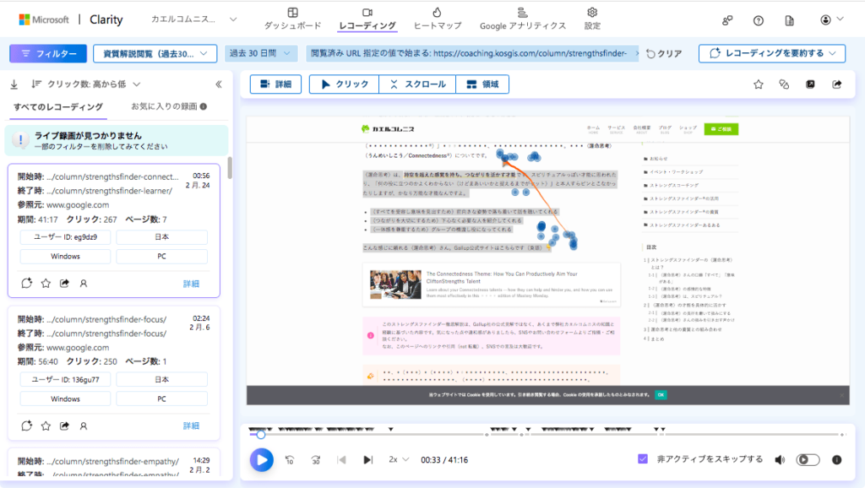Click the Microsoft Clarity logo
The width and height of the screenshot is (865, 488).
click(71, 20)
